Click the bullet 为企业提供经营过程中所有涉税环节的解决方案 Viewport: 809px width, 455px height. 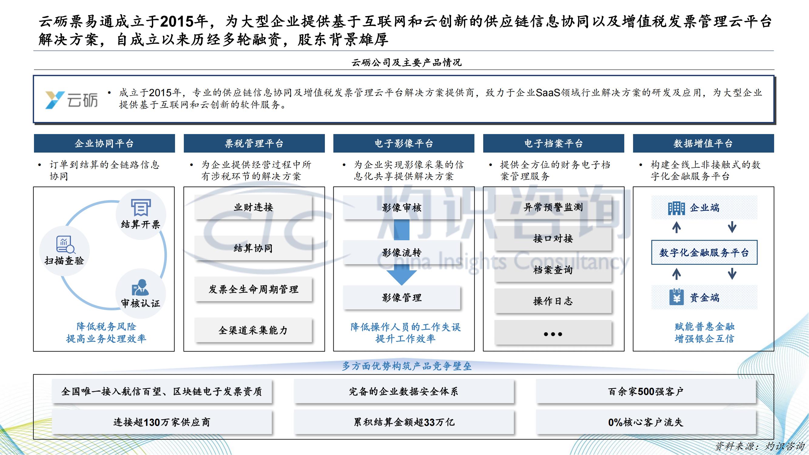[x=256, y=170]
